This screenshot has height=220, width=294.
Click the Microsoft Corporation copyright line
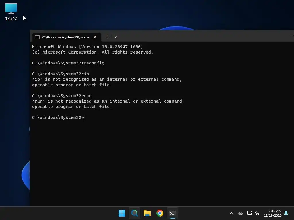click(x=93, y=52)
